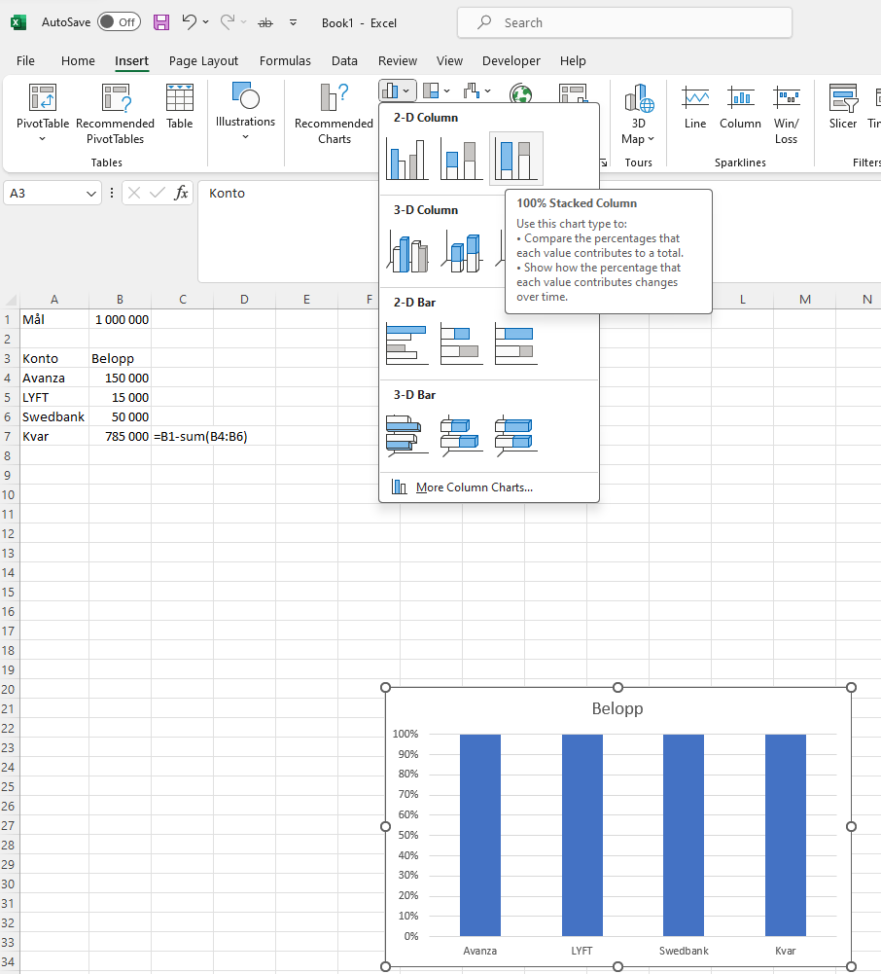Image resolution: width=881 pixels, height=974 pixels.
Task: Select the 2-D Clustered Column chart icon
Action: pyautogui.click(x=406, y=159)
